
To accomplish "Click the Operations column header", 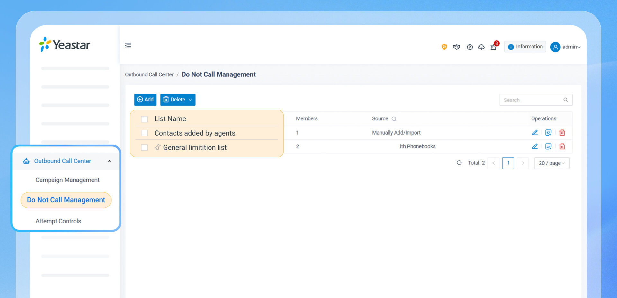I will [543, 118].
